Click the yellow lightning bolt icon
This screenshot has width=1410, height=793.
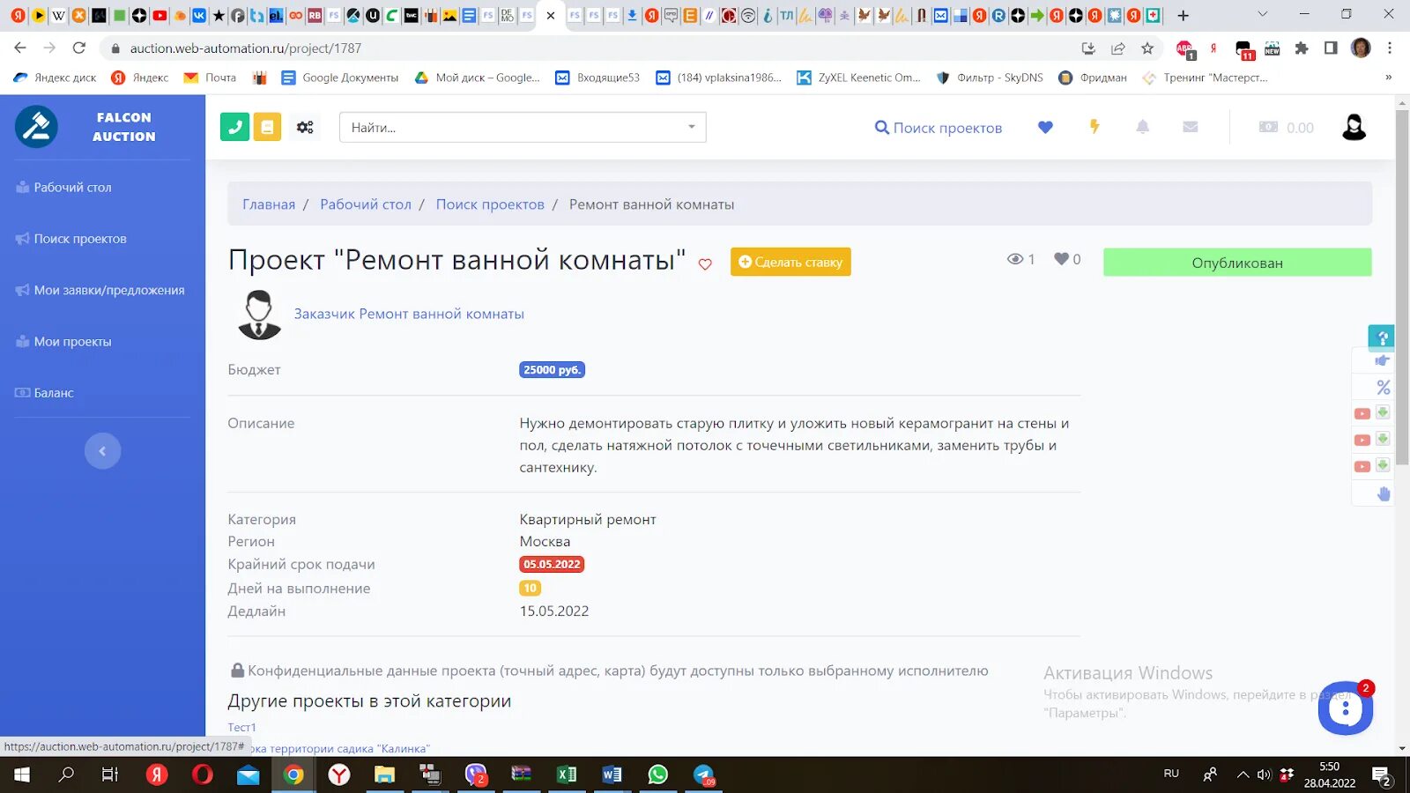pyautogui.click(x=1095, y=127)
